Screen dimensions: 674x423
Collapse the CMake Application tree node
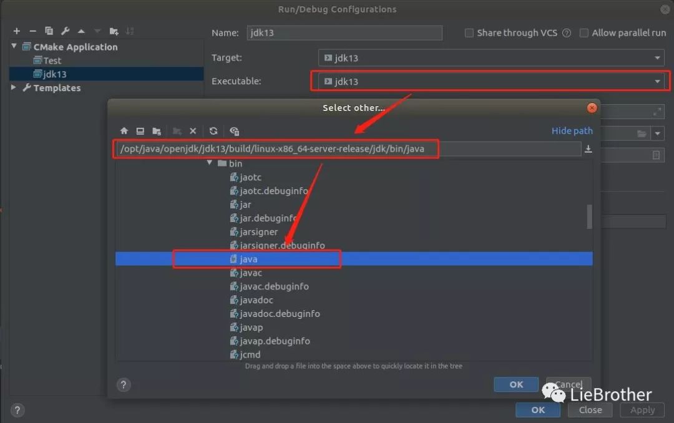pos(14,46)
